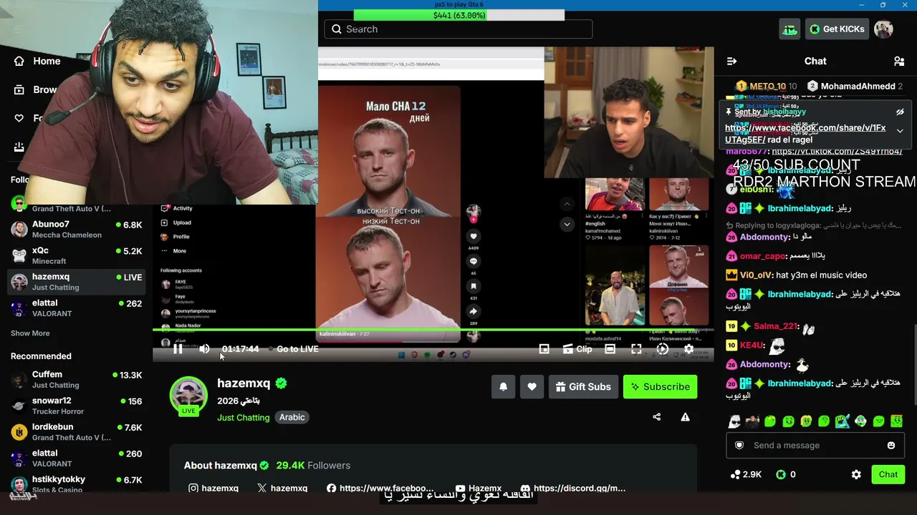View METO_10 in gift leaderboard

(x=767, y=87)
